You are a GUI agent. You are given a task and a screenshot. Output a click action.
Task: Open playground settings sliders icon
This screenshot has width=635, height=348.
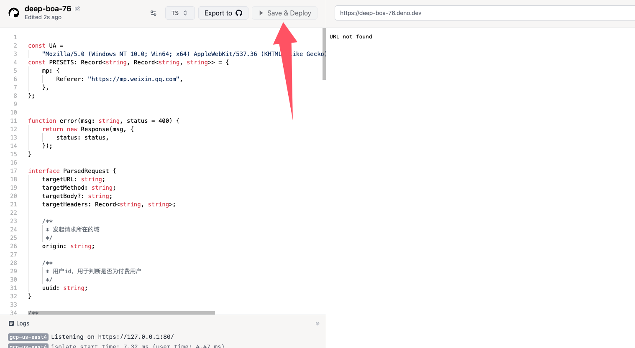(154, 13)
